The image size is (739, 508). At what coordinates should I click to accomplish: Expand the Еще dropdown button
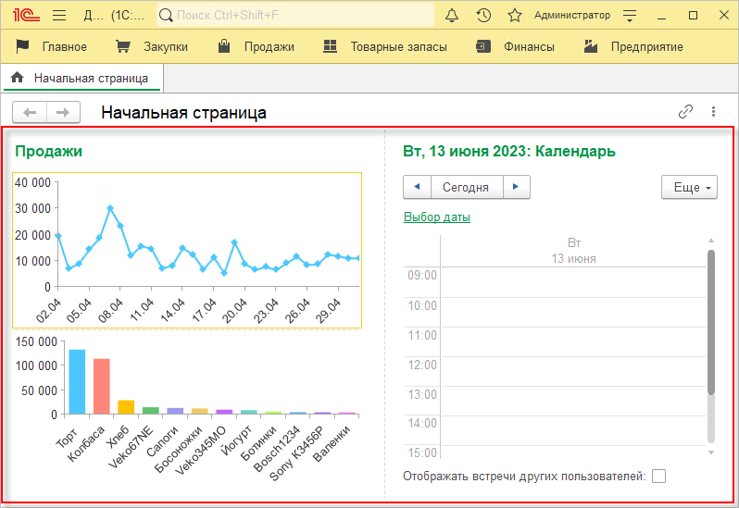pyautogui.click(x=689, y=187)
